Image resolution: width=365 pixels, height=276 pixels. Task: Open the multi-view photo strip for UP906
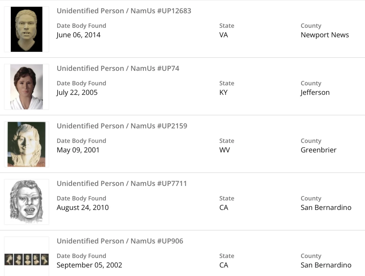tap(27, 259)
